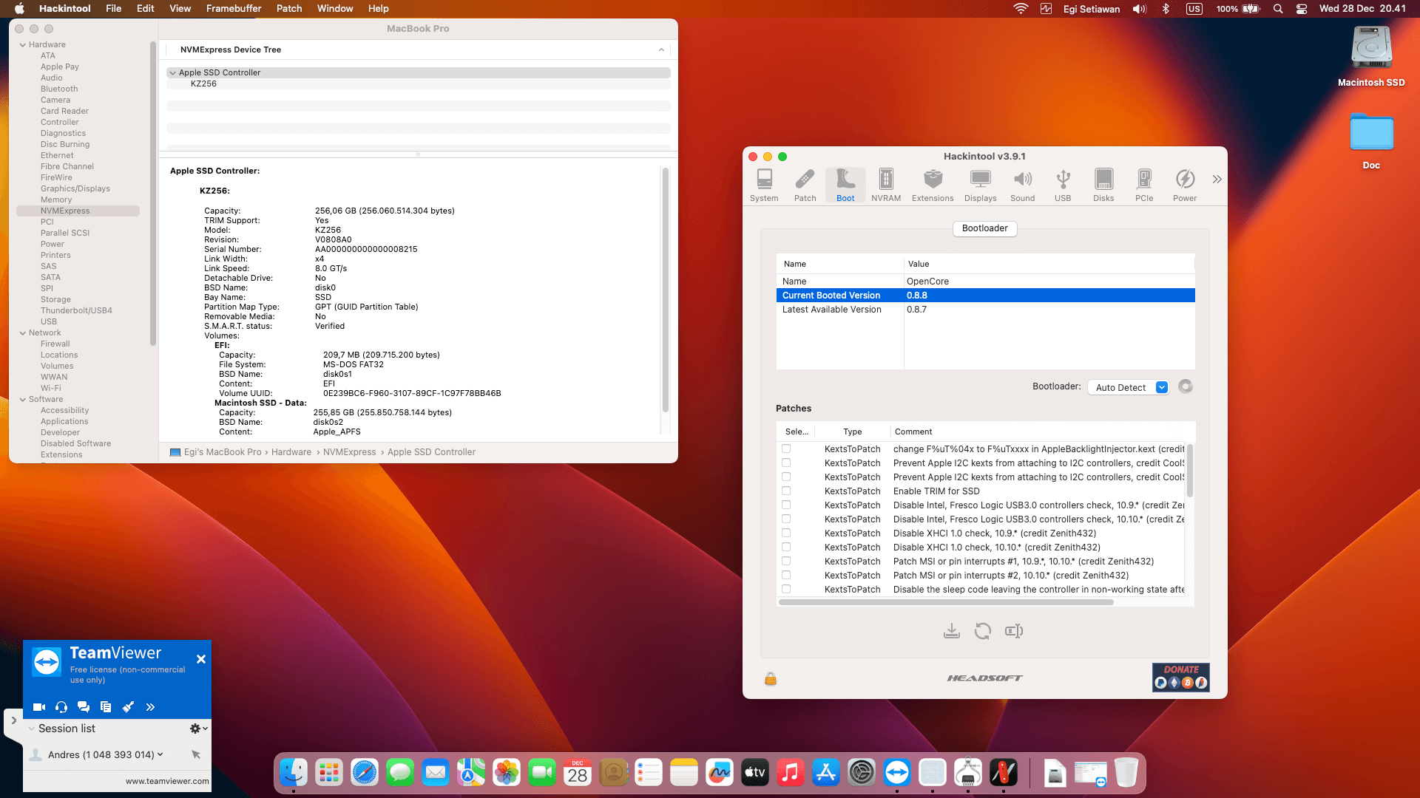Click the patches table horizontal scrollbar
The width and height of the screenshot is (1420, 798).
pos(946,602)
